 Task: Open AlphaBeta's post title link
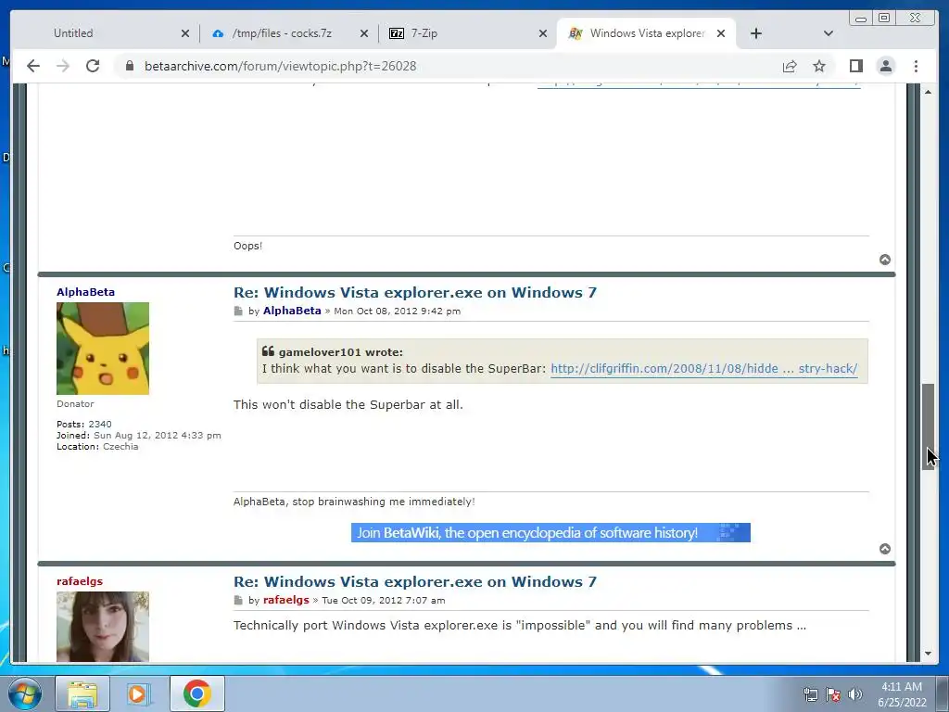coord(415,292)
